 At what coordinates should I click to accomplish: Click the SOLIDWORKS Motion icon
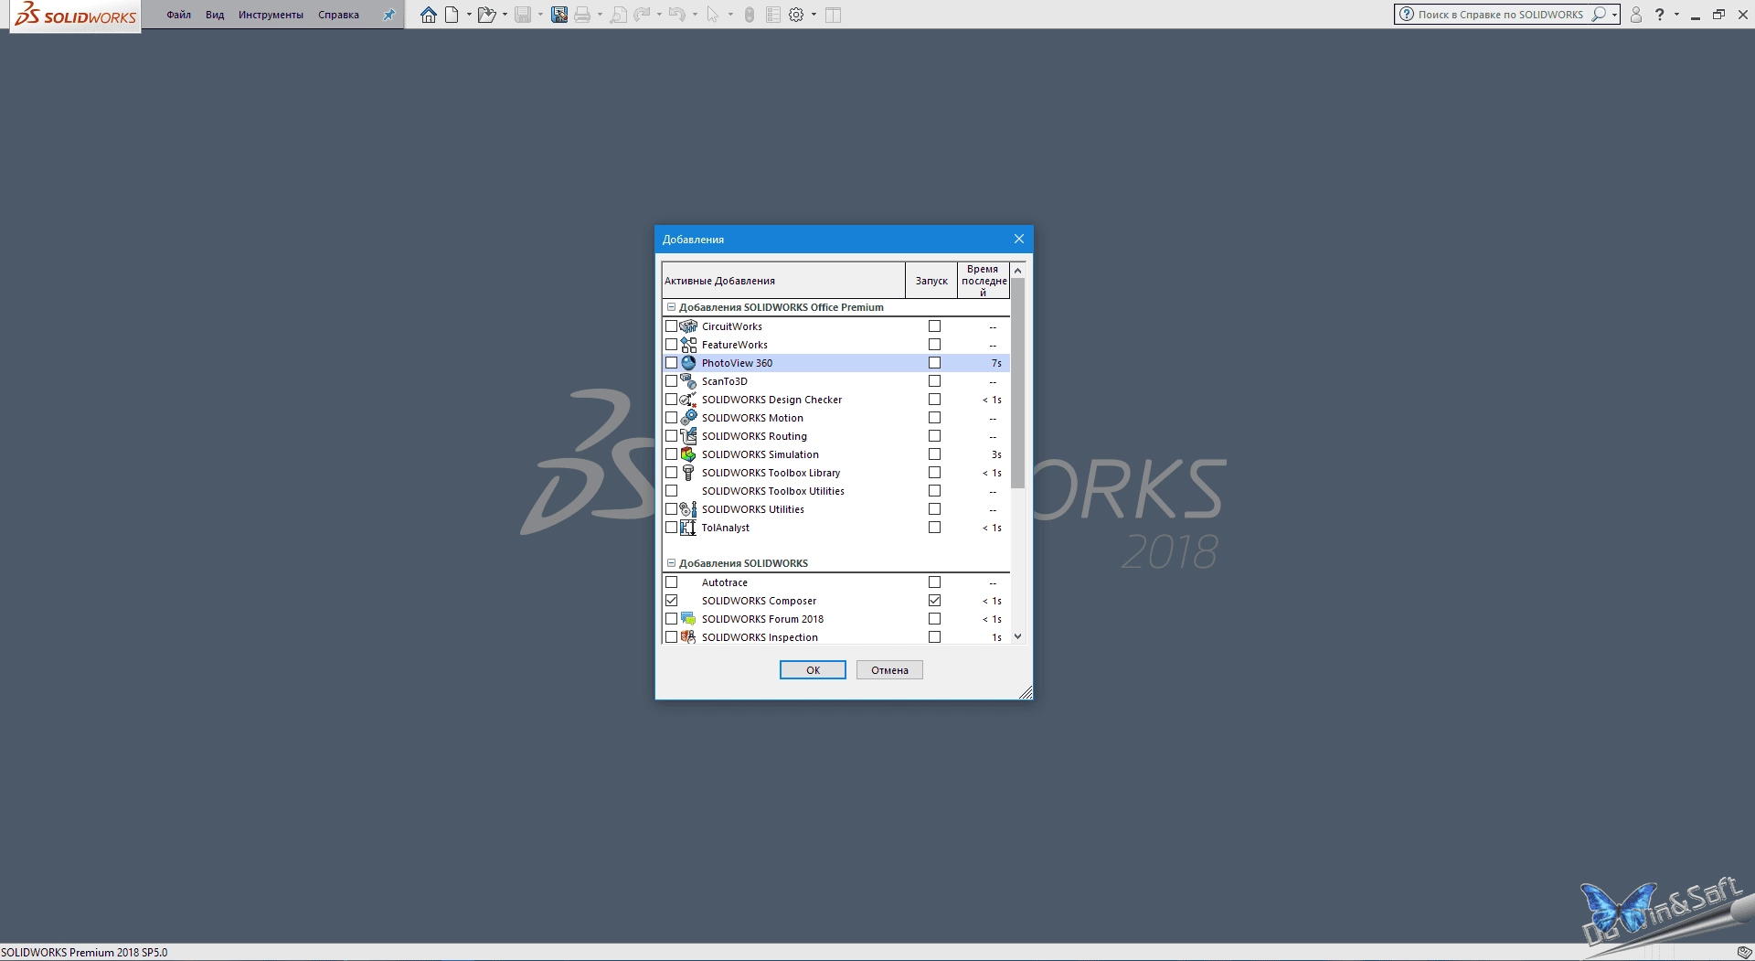[688, 418]
